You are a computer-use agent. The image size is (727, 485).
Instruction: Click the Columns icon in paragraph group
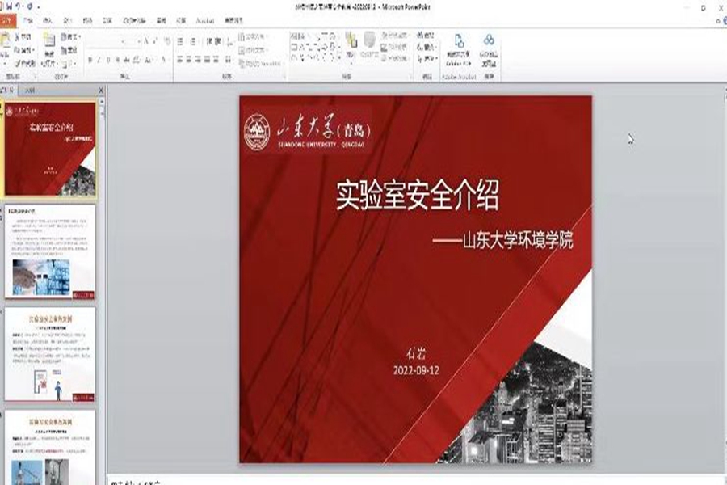pos(228,59)
